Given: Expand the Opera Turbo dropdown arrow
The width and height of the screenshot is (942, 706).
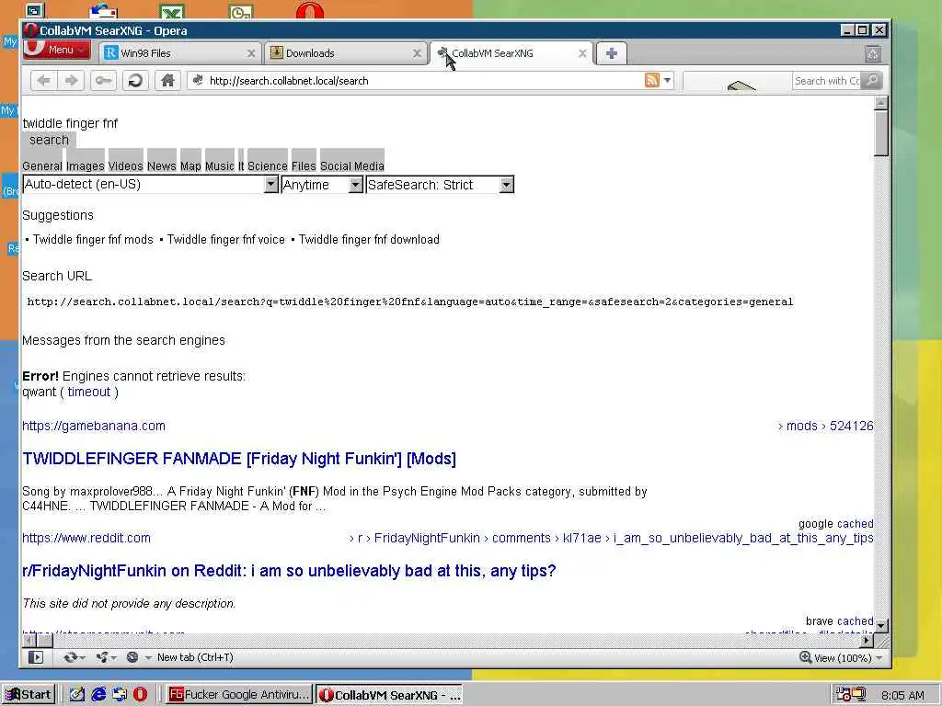Looking at the screenshot, I should click(147, 658).
